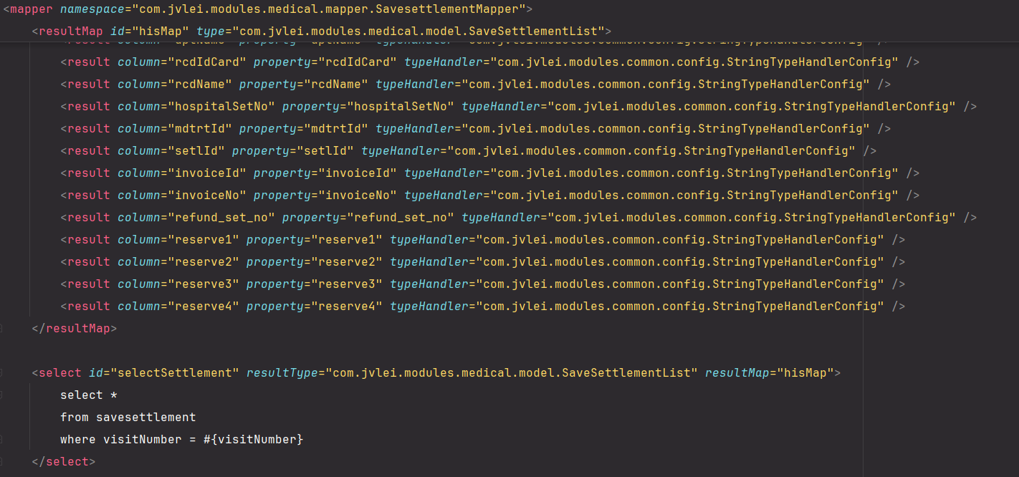Collapse the select element fold marker
Viewport: 1019px width, 477px height.
(2, 373)
